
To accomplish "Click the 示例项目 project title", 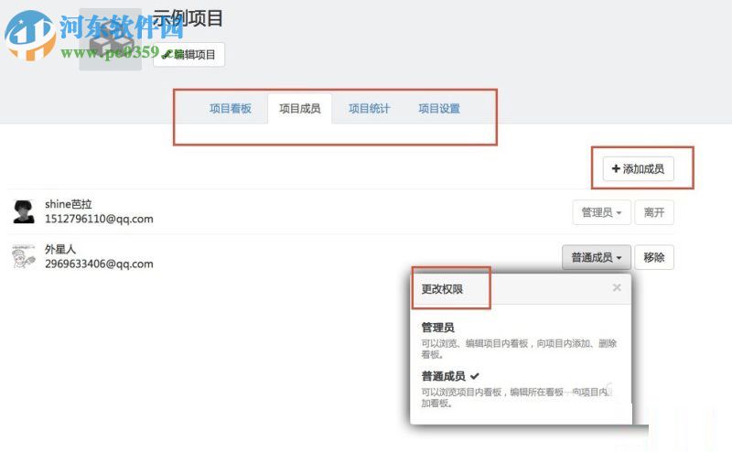I will 188,18.
